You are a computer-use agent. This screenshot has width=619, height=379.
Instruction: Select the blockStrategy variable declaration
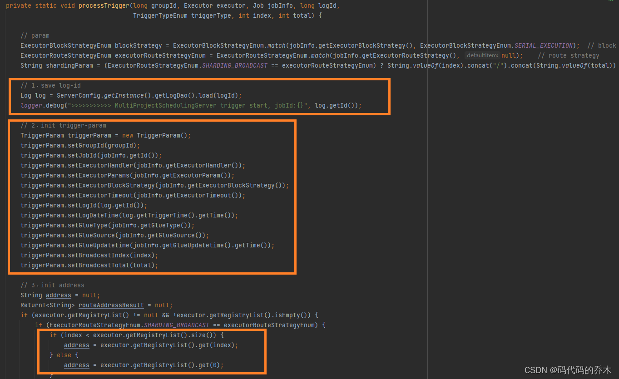139,45
